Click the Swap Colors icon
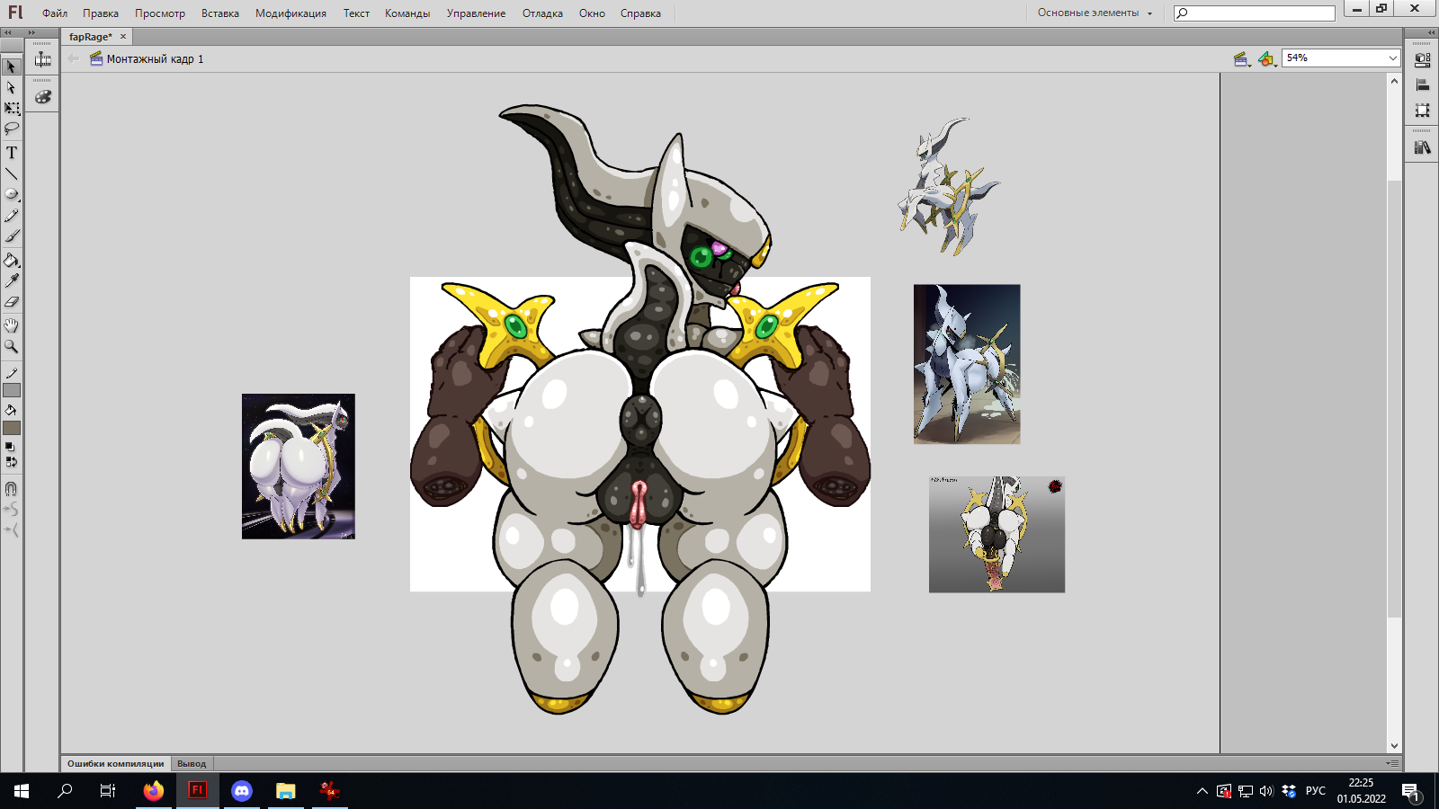Image resolution: width=1439 pixels, height=809 pixels. [11, 462]
